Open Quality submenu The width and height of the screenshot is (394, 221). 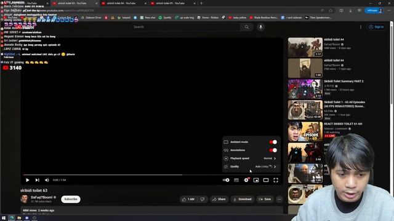(251, 166)
